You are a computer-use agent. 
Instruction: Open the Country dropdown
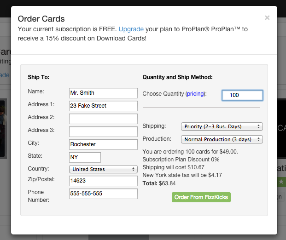click(103, 169)
